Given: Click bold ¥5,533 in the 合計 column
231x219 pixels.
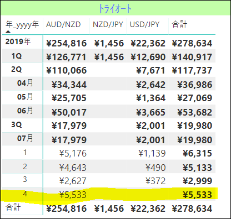Looking at the screenshot, I should pyautogui.click(x=197, y=195).
